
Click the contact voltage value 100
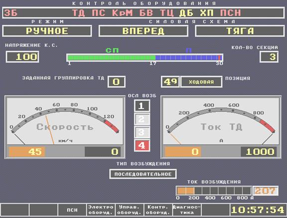[22, 57]
